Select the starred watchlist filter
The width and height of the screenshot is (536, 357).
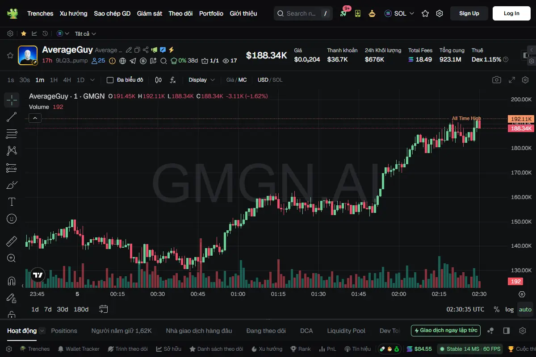click(x=23, y=33)
